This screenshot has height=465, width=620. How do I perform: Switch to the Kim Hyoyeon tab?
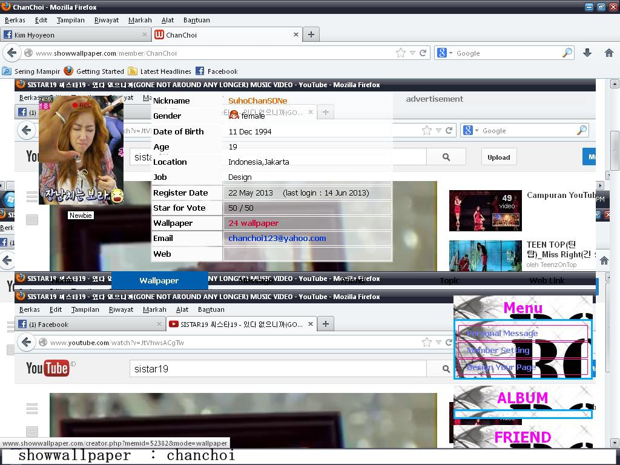[76, 35]
